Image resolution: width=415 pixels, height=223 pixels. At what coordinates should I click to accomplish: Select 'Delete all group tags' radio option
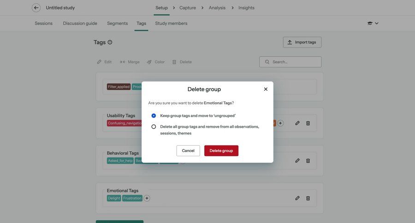point(154,127)
